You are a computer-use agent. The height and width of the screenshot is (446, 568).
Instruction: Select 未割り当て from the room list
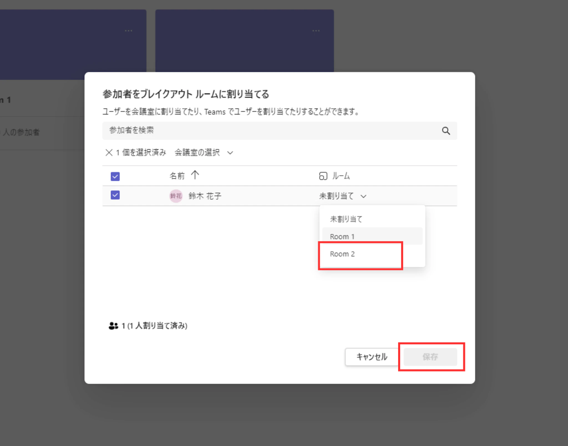(346, 219)
